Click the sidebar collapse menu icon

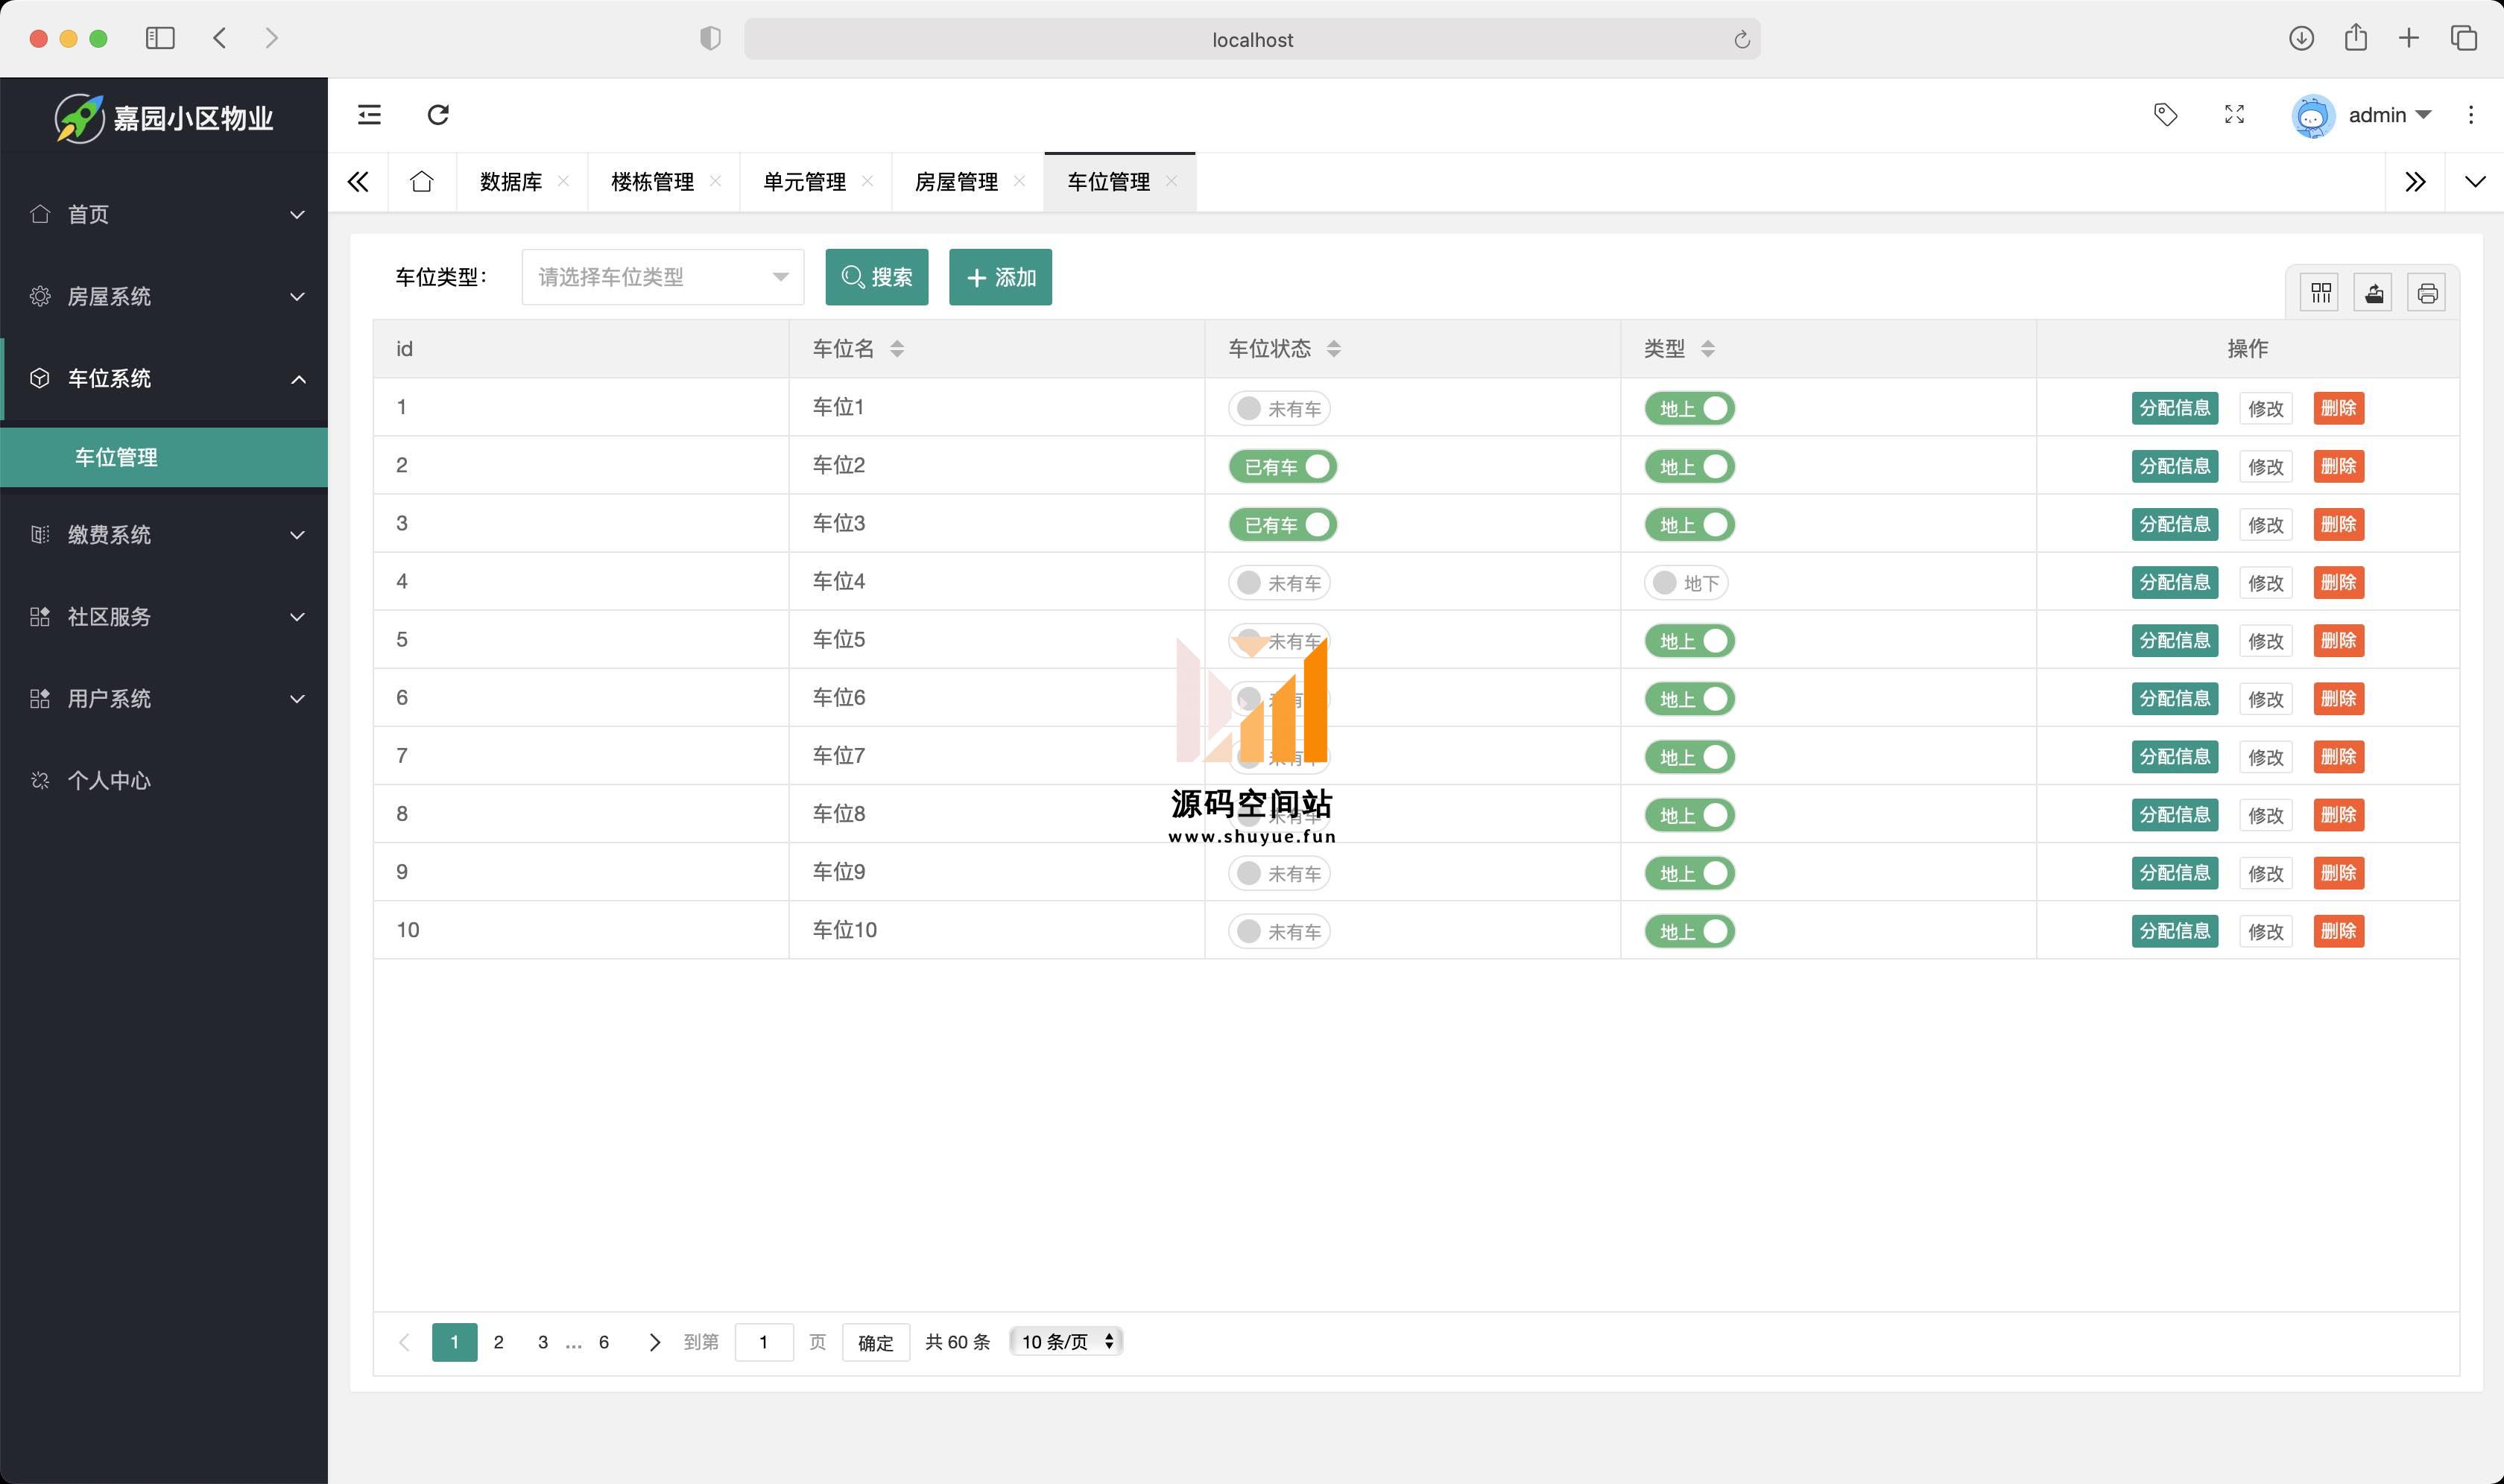[369, 115]
